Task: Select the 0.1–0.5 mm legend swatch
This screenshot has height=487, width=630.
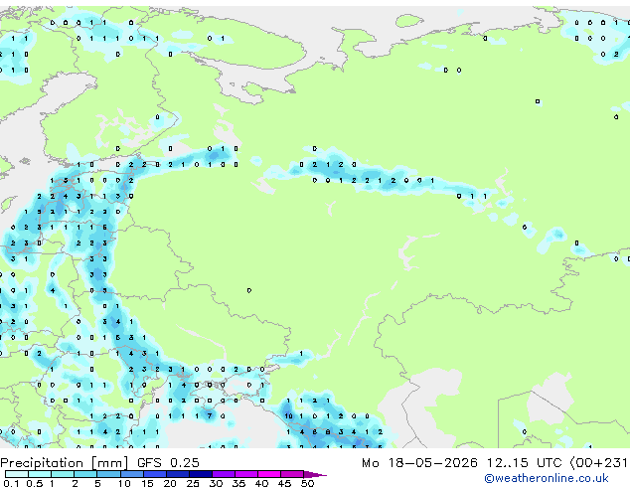Action: coord(17,474)
